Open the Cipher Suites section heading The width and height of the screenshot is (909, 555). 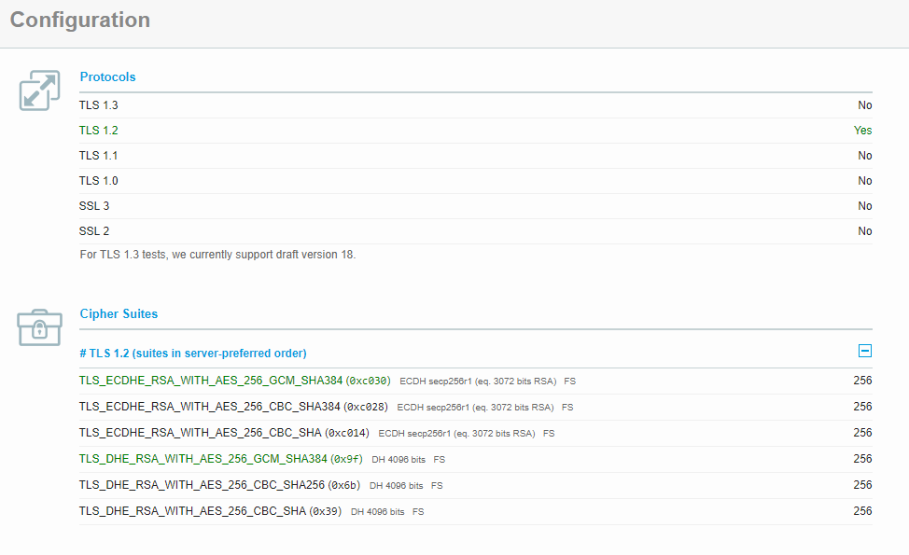point(119,314)
